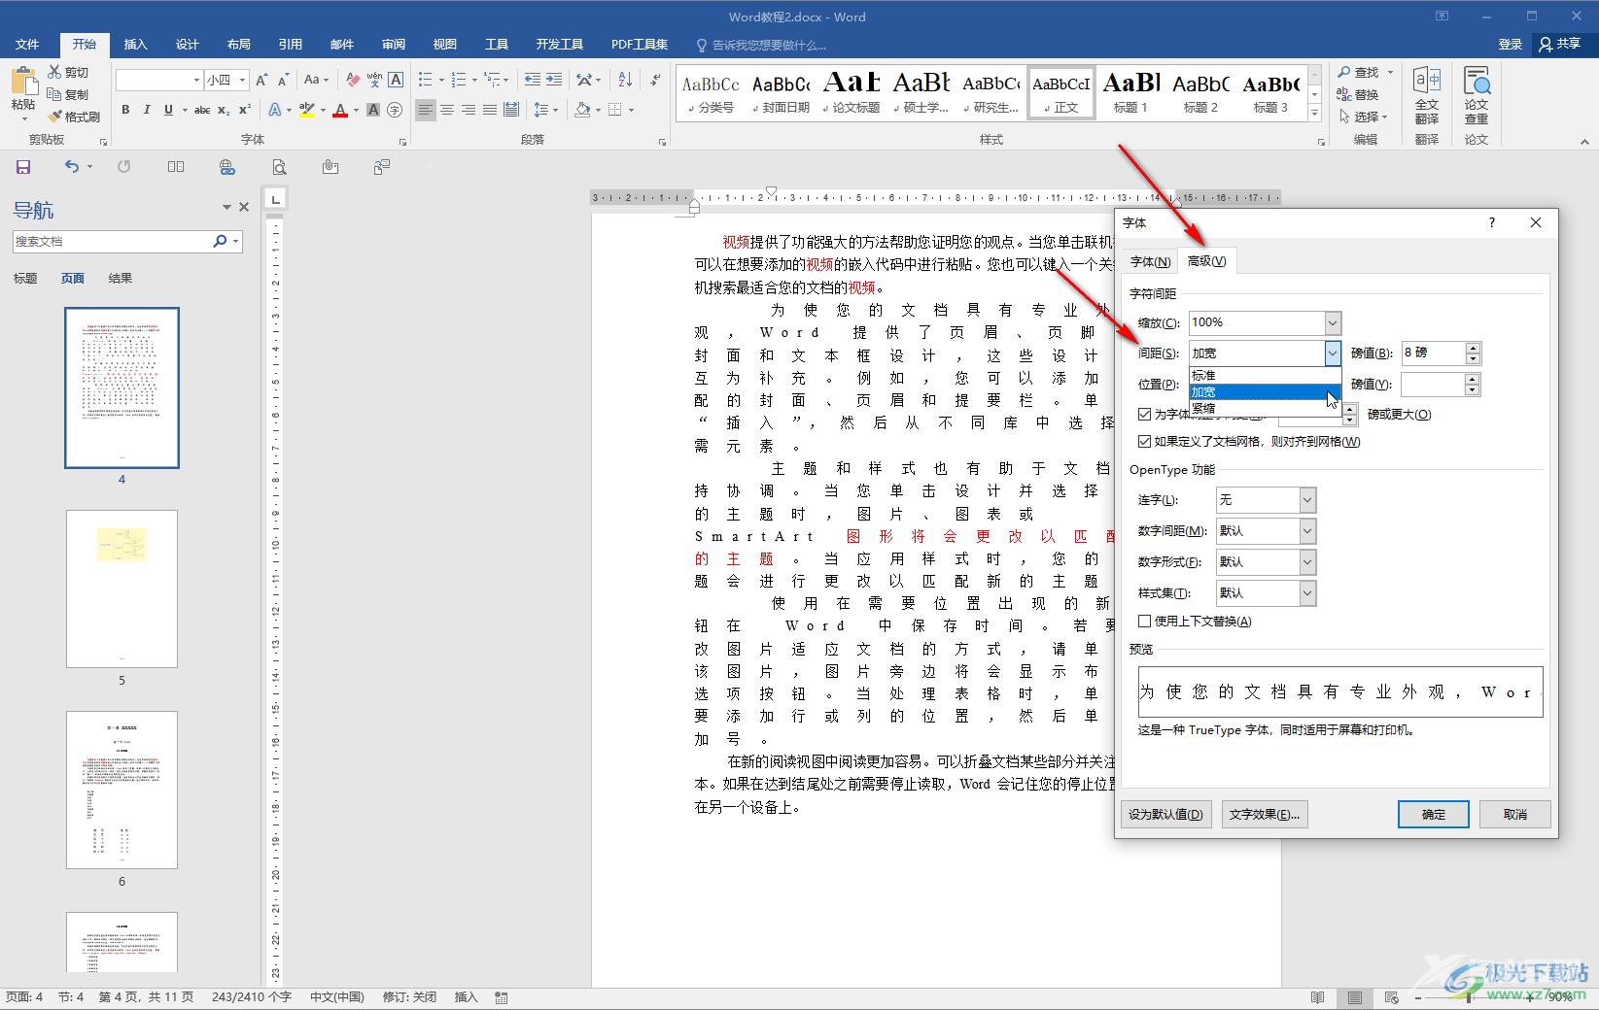Toggle bold formatting
This screenshot has height=1010, width=1599.
click(125, 110)
